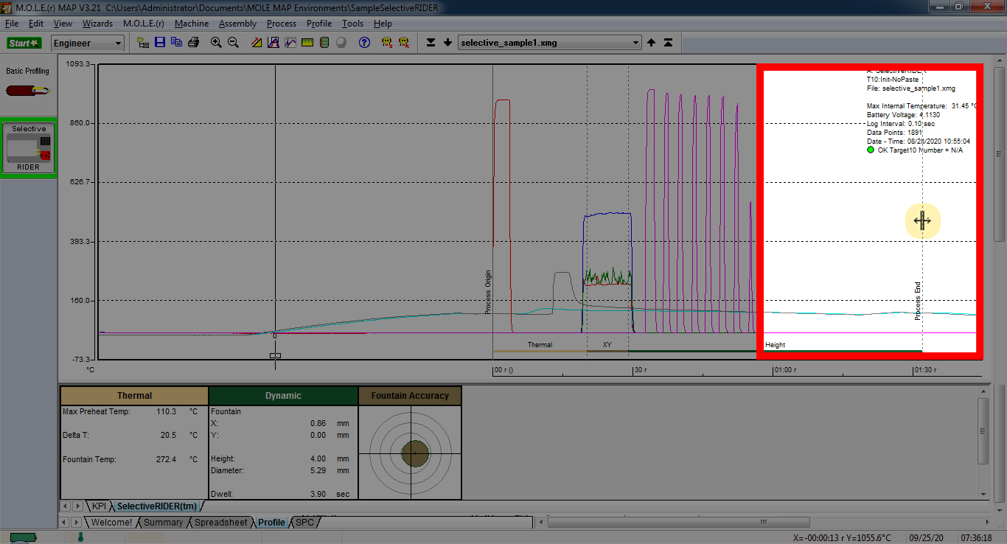Open environment folder toolbar icon
This screenshot has height=544, width=1007.
(143, 43)
